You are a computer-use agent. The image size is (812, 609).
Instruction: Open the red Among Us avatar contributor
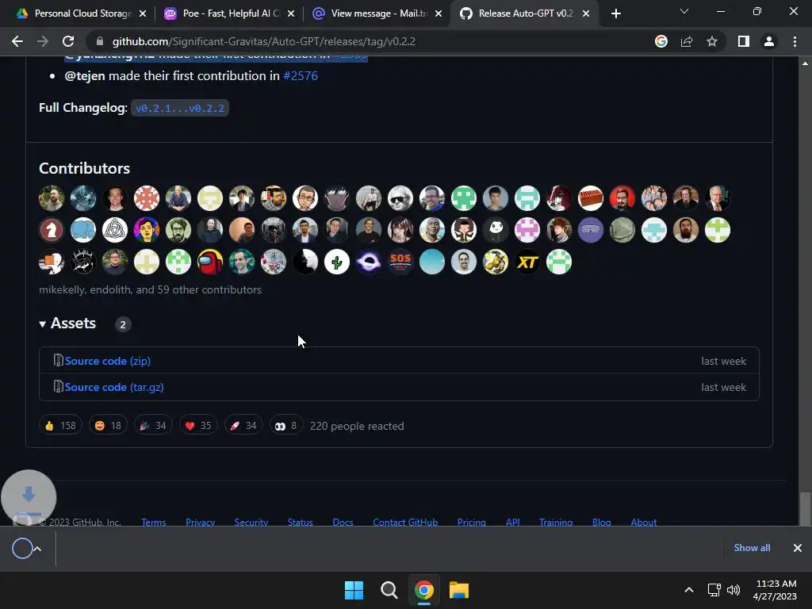[209, 262]
